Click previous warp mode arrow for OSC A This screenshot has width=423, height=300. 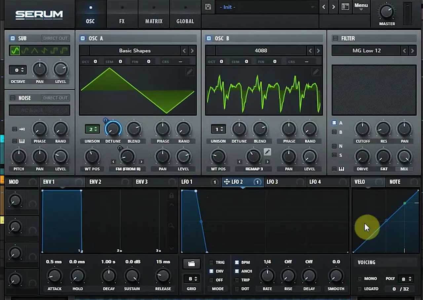pyautogui.click(x=113, y=162)
